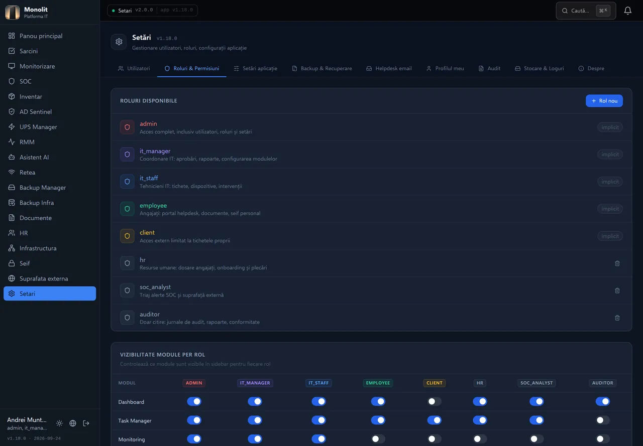Viewport: 643px width, 446px height.
Task: Open Helpdesk email tab
Action: click(389, 68)
